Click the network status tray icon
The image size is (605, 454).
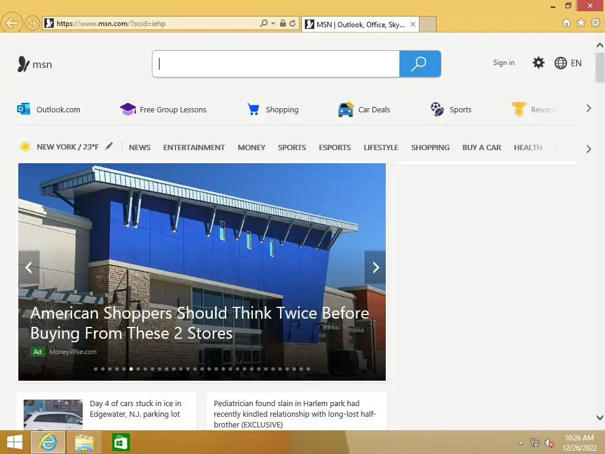pos(535,442)
